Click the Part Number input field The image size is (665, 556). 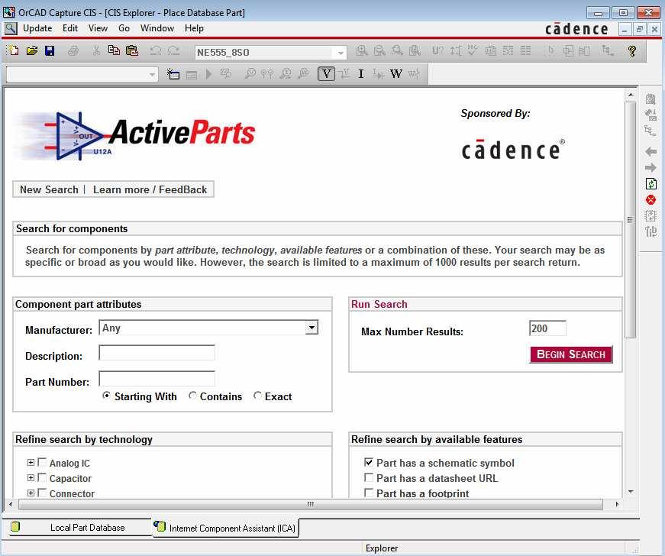157,379
